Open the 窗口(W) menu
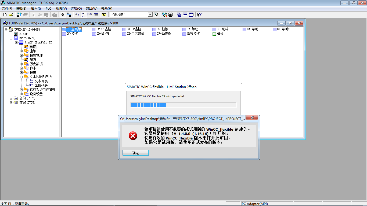 pos(92,9)
